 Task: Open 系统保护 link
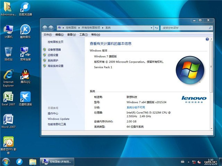point(53,61)
